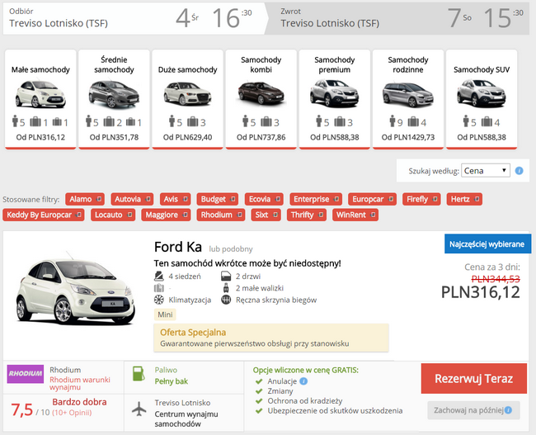536x435 pixels.
Task: Click the info icon next to Anulacje
Action: [304, 381]
